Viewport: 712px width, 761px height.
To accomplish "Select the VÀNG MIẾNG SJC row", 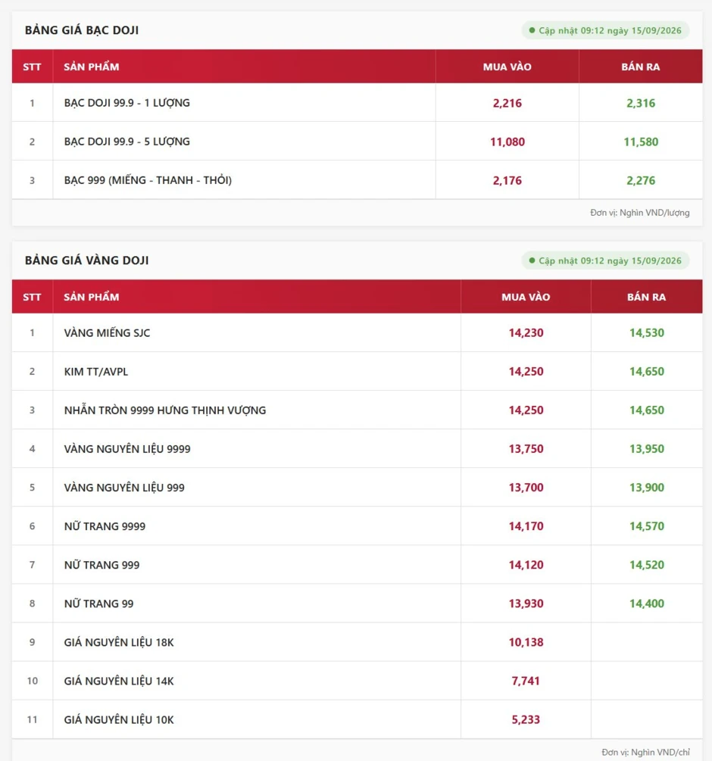I will click(x=358, y=332).
